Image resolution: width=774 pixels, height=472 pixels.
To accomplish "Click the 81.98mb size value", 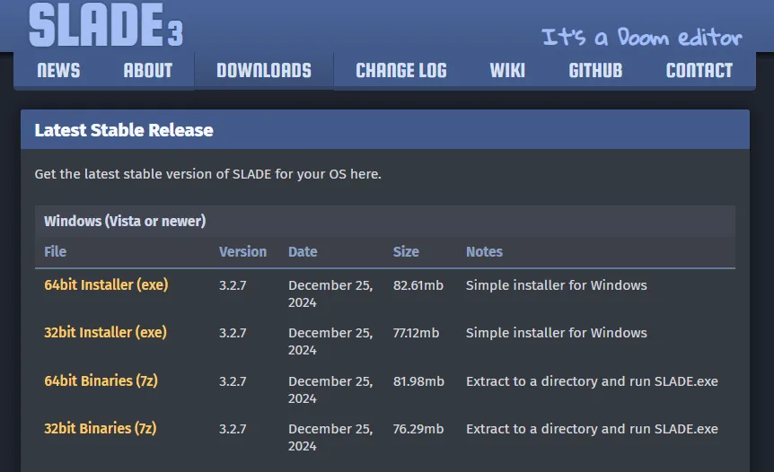I will (x=418, y=381).
